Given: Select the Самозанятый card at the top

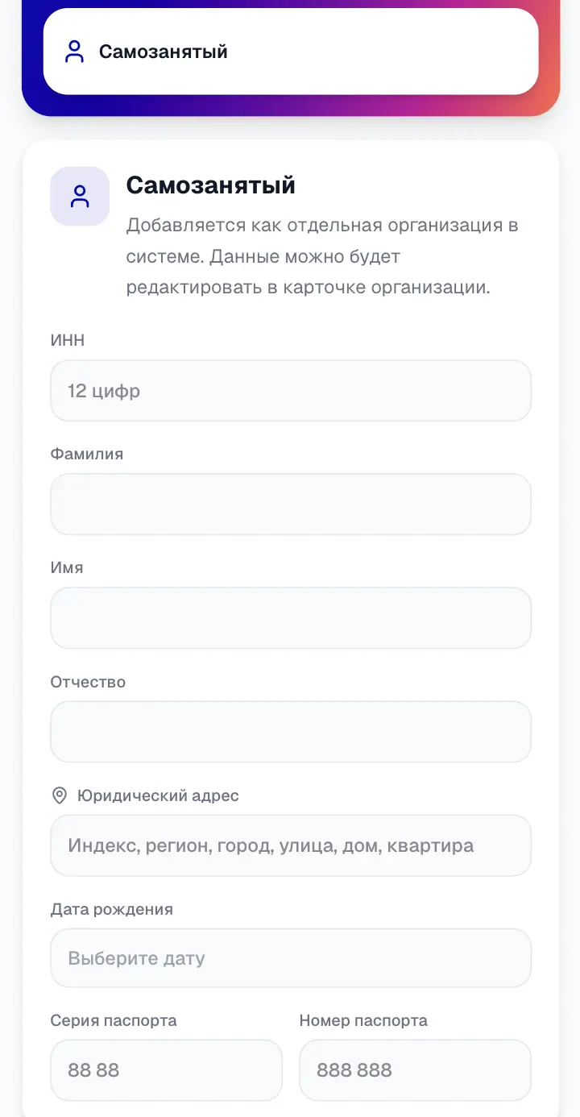Looking at the screenshot, I should point(291,52).
